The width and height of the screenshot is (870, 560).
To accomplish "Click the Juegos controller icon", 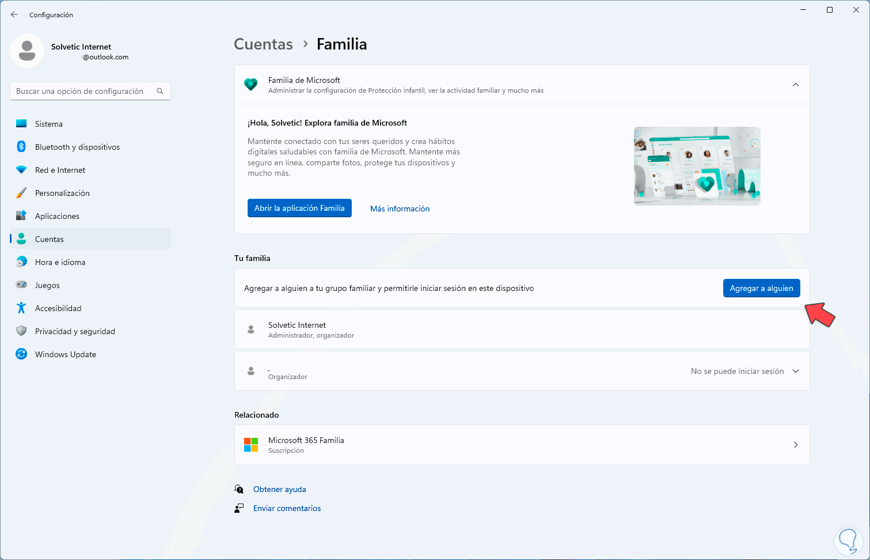I will 21,285.
